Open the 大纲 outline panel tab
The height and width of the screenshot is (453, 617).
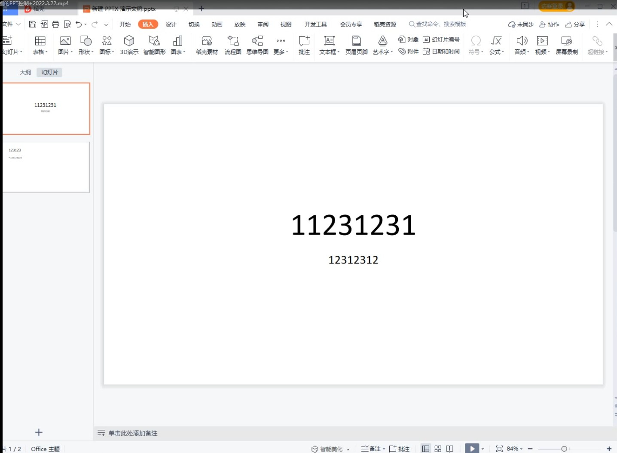tap(25, 72)
